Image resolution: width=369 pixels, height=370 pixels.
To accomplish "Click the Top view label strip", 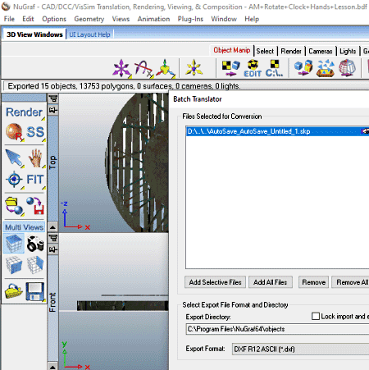I will pos(52,168).
